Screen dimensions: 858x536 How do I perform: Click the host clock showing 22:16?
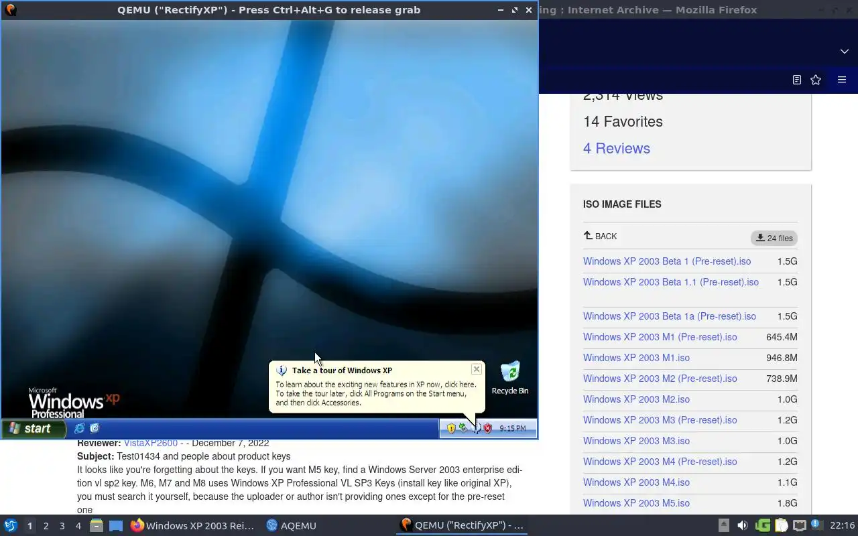pos(842,526)
